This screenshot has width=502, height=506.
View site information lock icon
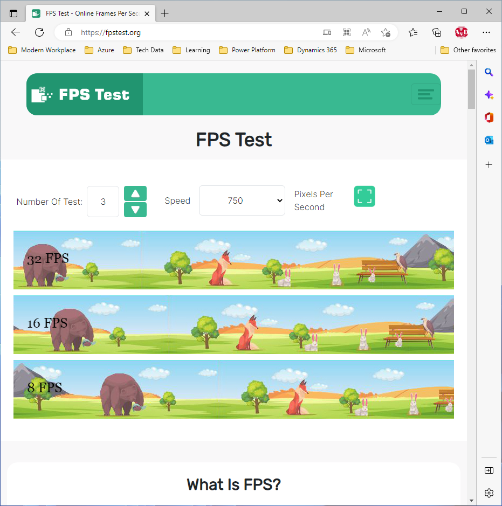68,32
